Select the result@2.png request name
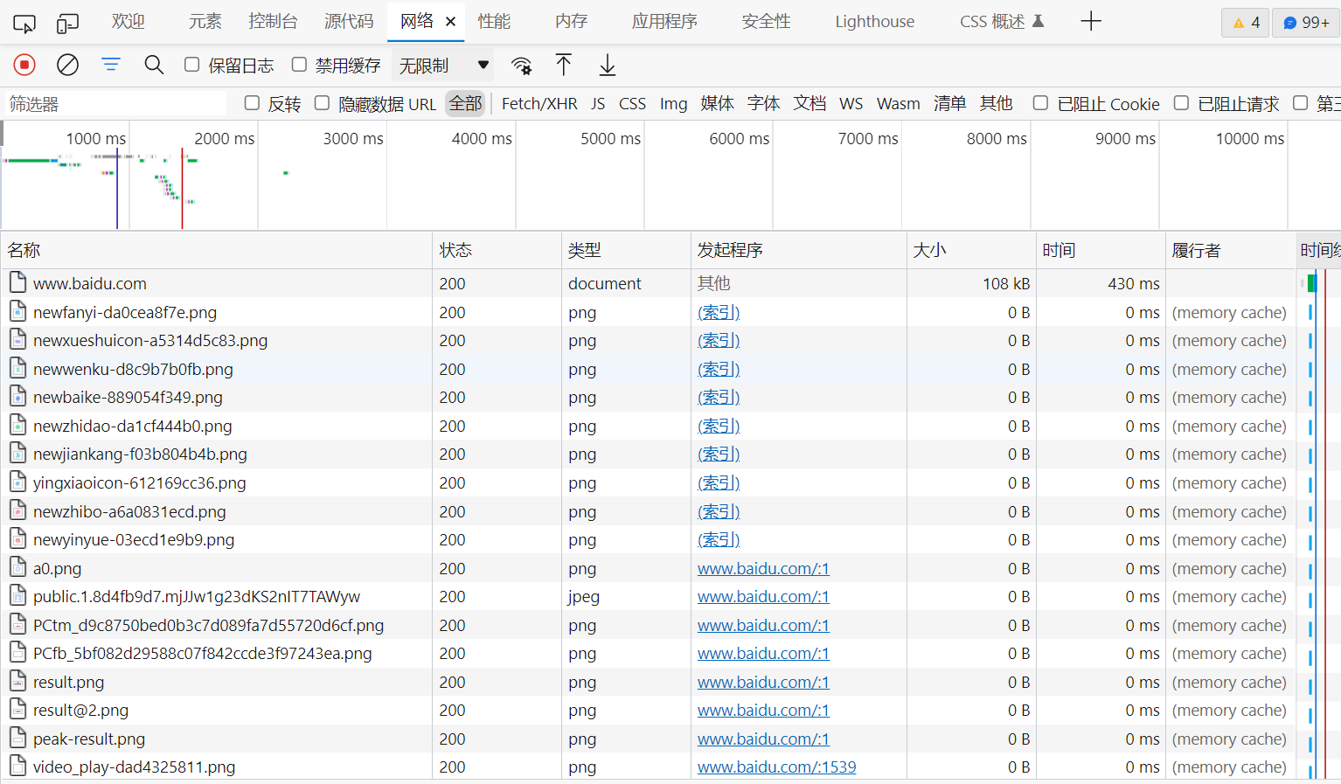The image size is (1341, 784). point(80,710)
